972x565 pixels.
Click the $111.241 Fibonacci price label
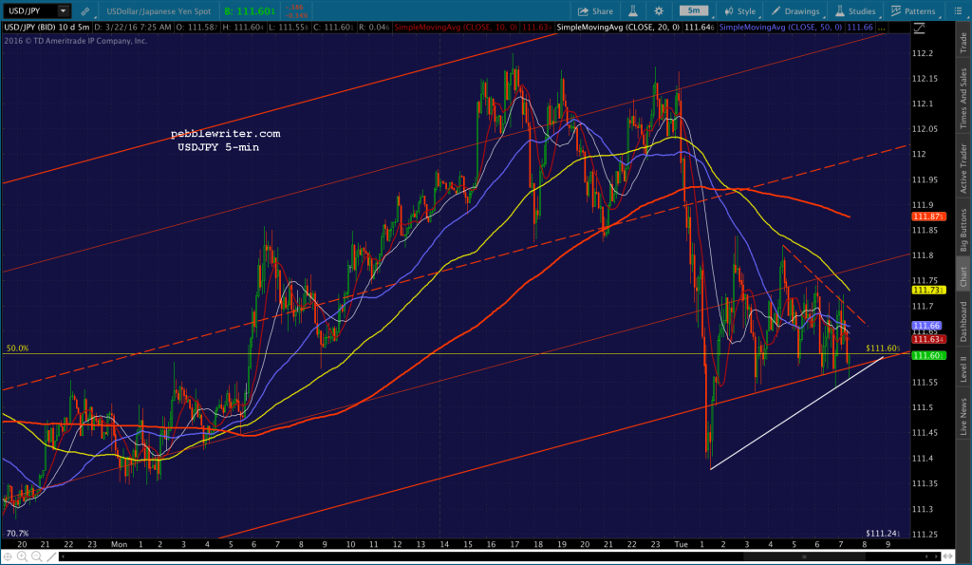pyautogui.click(x=883, y=534)
